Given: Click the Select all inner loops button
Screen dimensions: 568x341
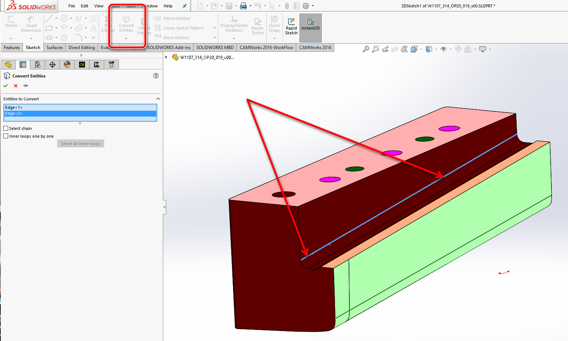Looking at the screenshot, I should [81, 144].
